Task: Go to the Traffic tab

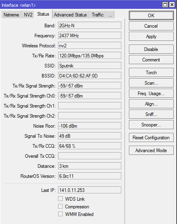Action: coord(97,15)
